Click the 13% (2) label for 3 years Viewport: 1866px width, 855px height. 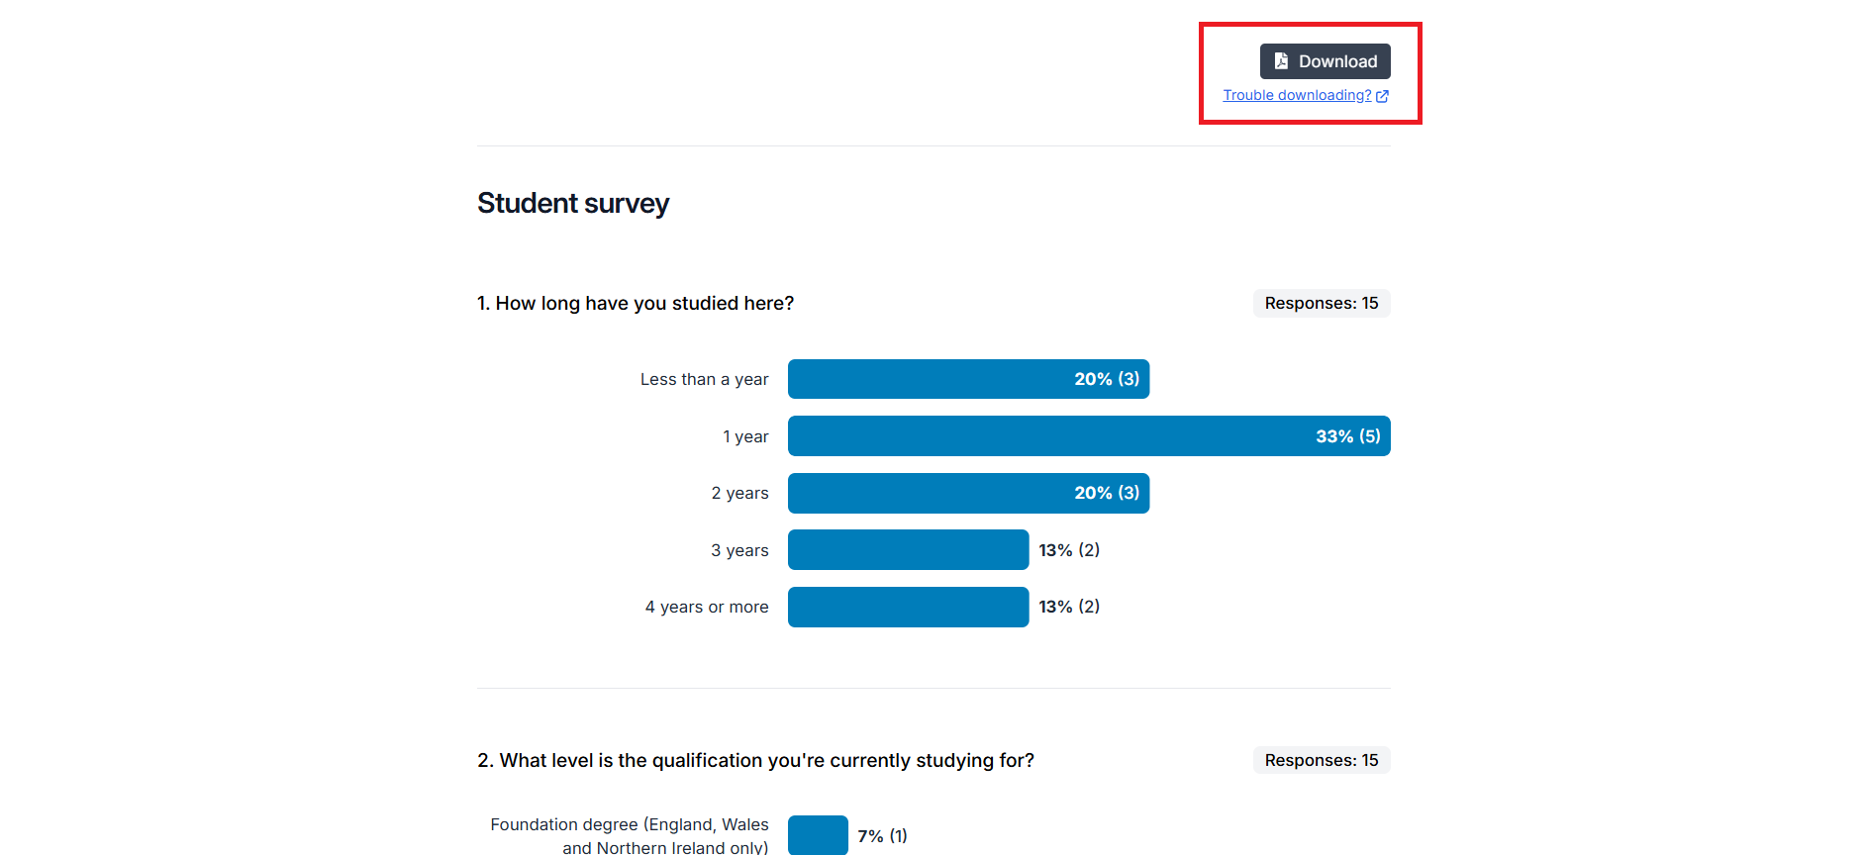[x=1069, y=550]
